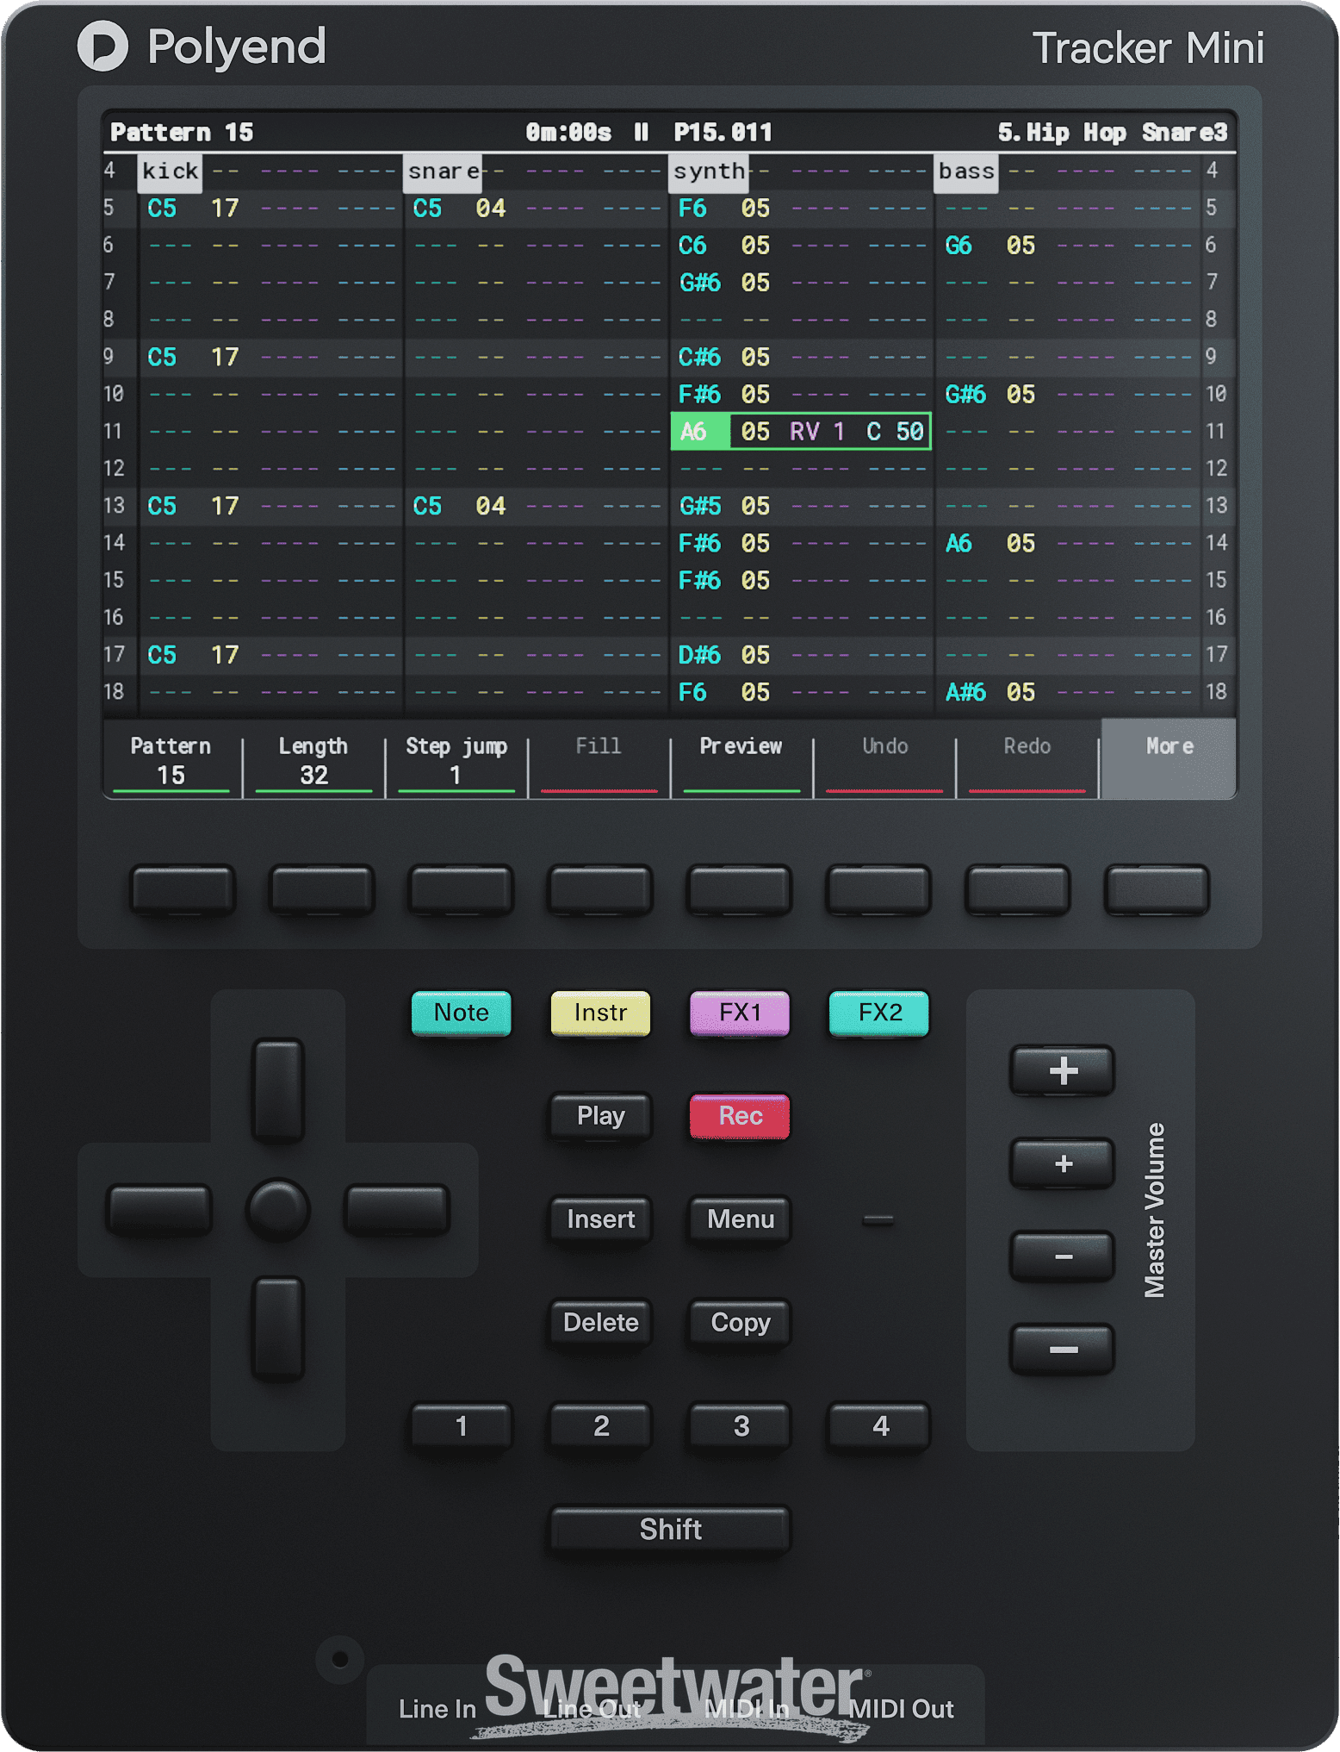Screen dimensions: 1340x1752
Task: Click the wide Shift button
Action: click(x=670, y=1530)
